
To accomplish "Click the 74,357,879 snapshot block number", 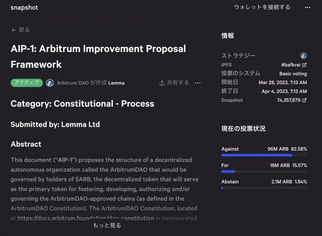I will pyautogui.click(x=288, y=100).
